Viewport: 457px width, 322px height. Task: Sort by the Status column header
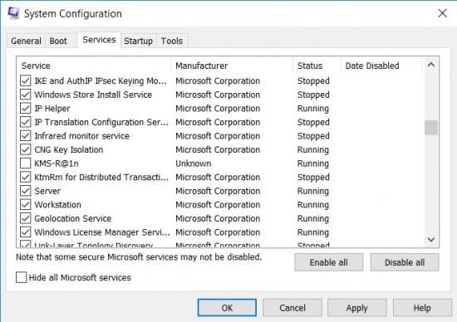(x=317, y=66)
